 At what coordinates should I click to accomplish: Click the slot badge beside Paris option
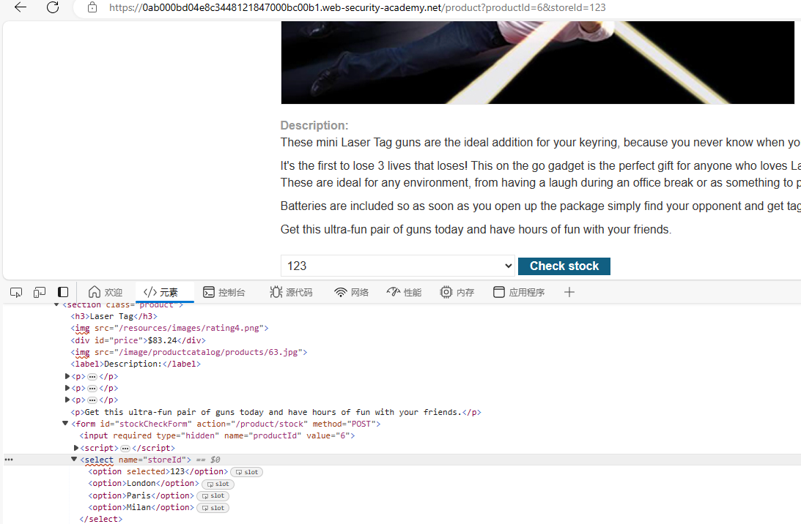[213, 495]
